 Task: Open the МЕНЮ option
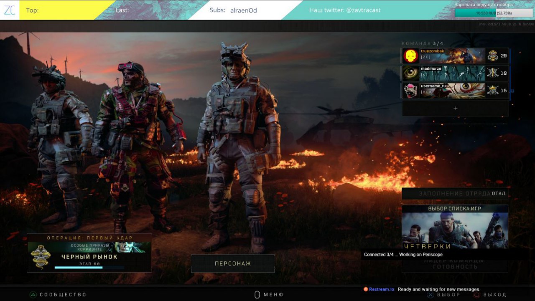tap(273, 295)
